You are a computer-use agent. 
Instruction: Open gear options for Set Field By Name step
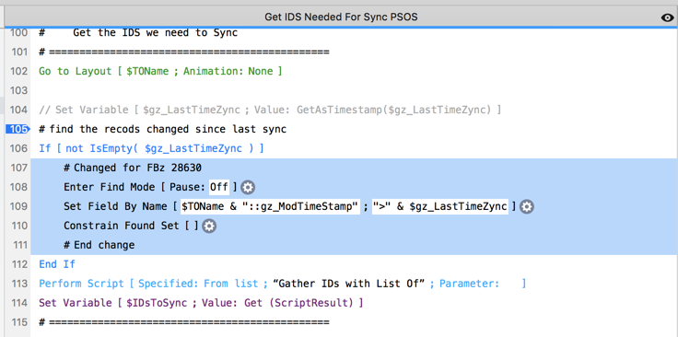[x=526, y=207]
